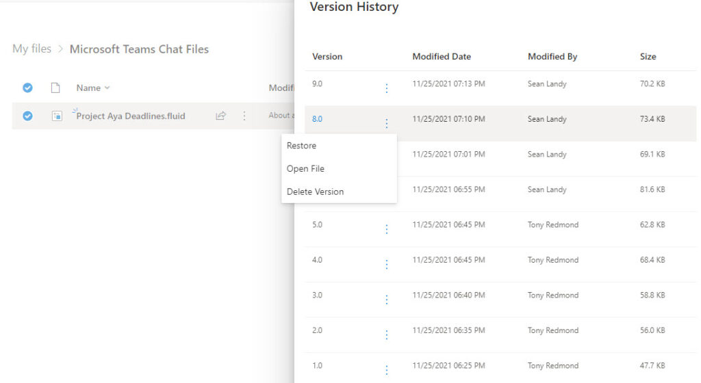Screen dimensions: 701x383
Task: Open options menu for version 2.0
Action: pos(387,335)
